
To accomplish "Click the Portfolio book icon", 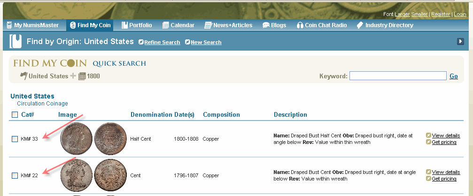I will [124, 25].
